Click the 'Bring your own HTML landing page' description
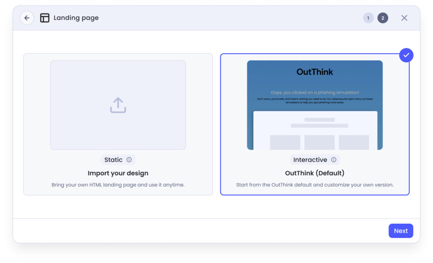Image resolution: width=433 pixels, height=263 pixels. pos(118,185)
